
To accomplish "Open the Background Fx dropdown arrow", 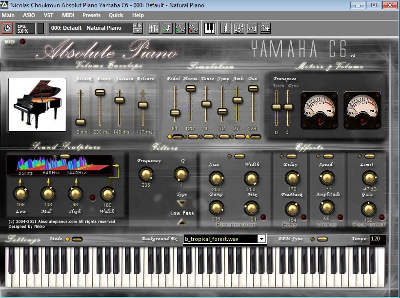I will point(261,239).
